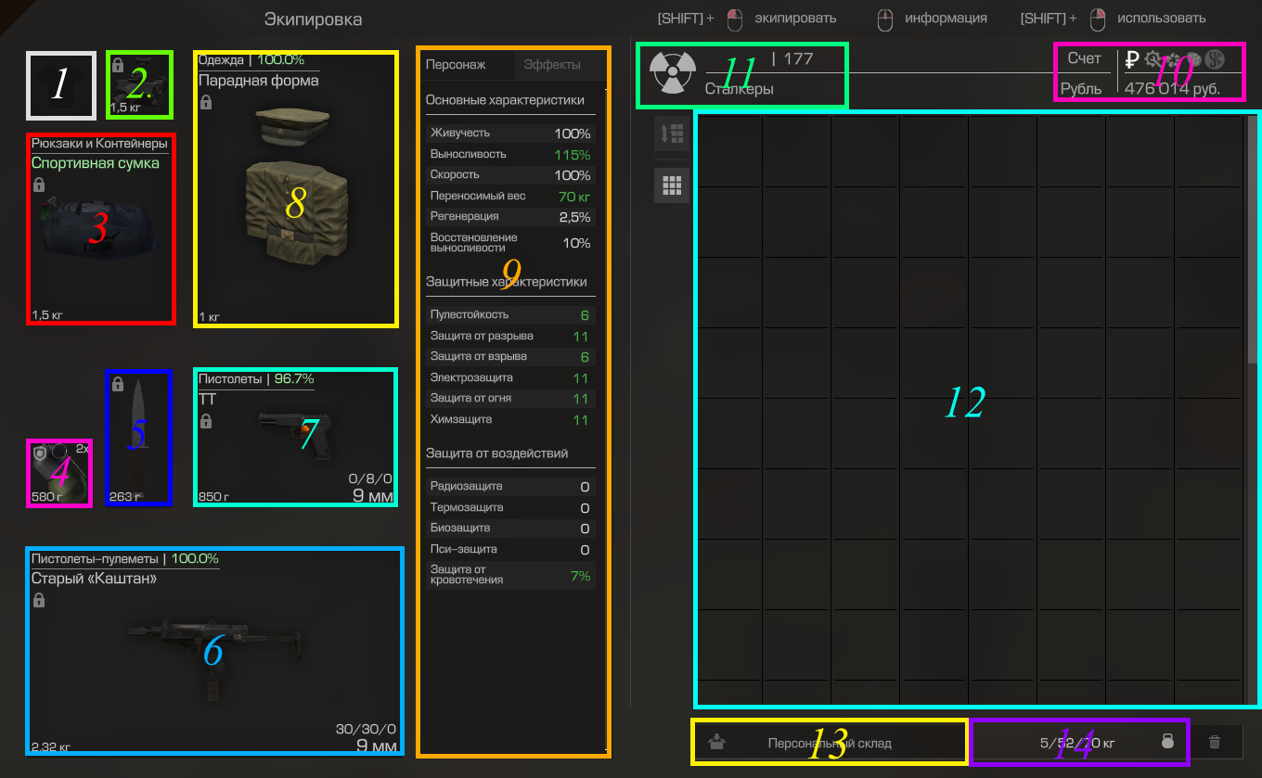Click the Биозащита 0 row
The image size is (1262, 778).
tap(510, 529)
